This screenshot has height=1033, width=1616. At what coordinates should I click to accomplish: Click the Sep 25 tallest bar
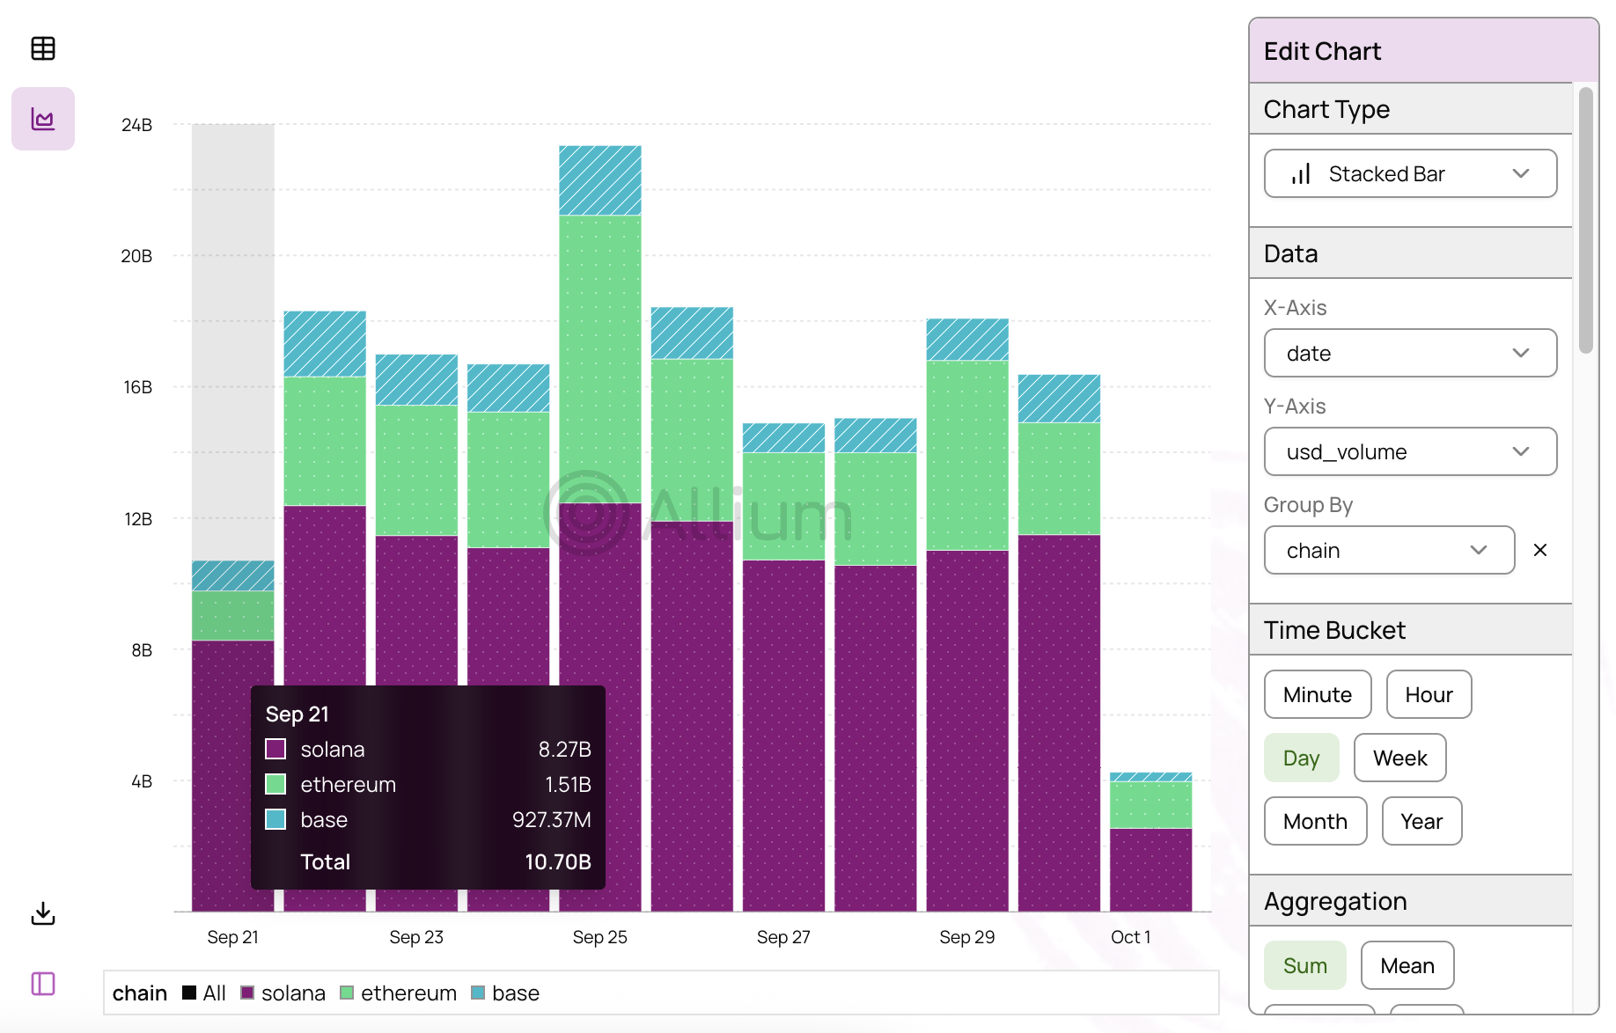pyautogui.click(x=600, y=528)
